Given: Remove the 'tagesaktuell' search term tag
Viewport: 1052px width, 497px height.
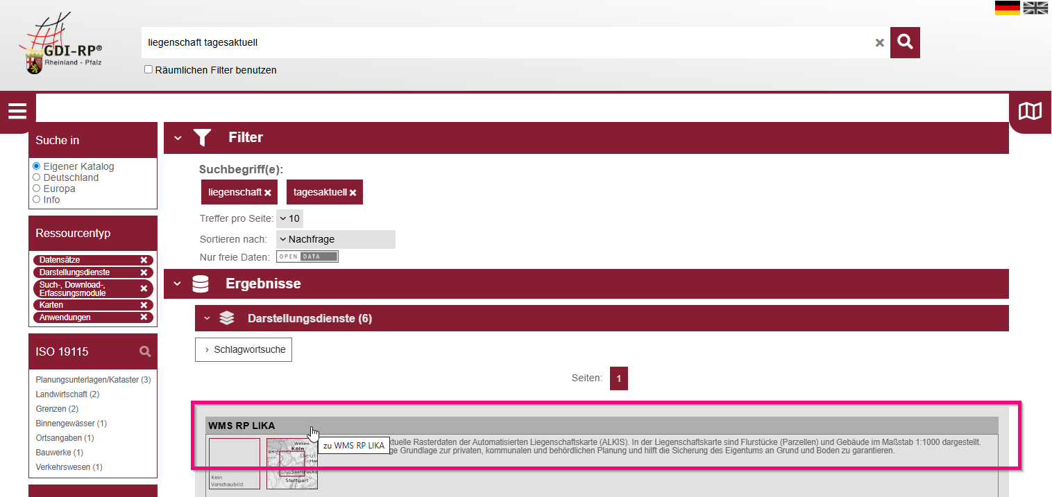Looking at the screenshot, I should click(x=353, y=193).
